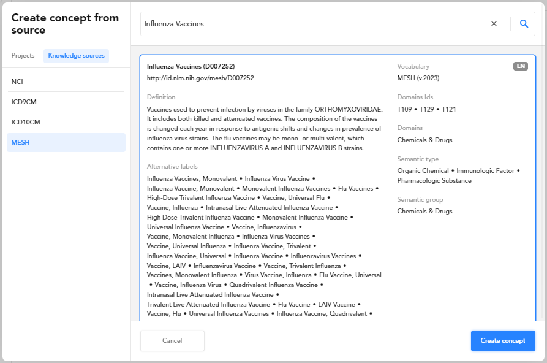
Task: Click the magnifier search icon
Action: 524,24
